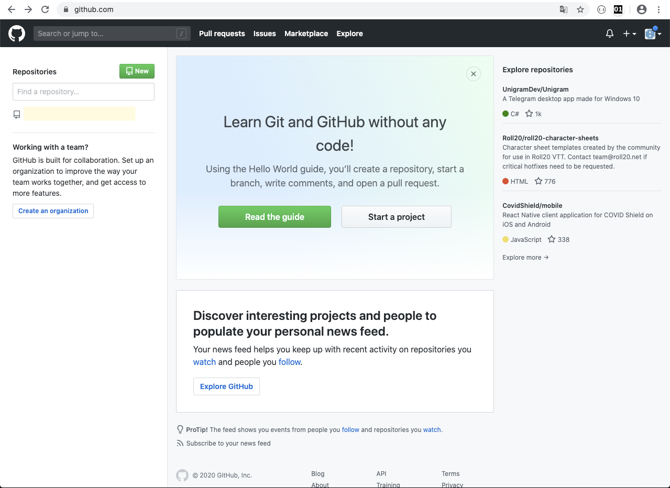Click the 'follow' link in news feed card
The image size is (670, 488).
click(290, 362)
